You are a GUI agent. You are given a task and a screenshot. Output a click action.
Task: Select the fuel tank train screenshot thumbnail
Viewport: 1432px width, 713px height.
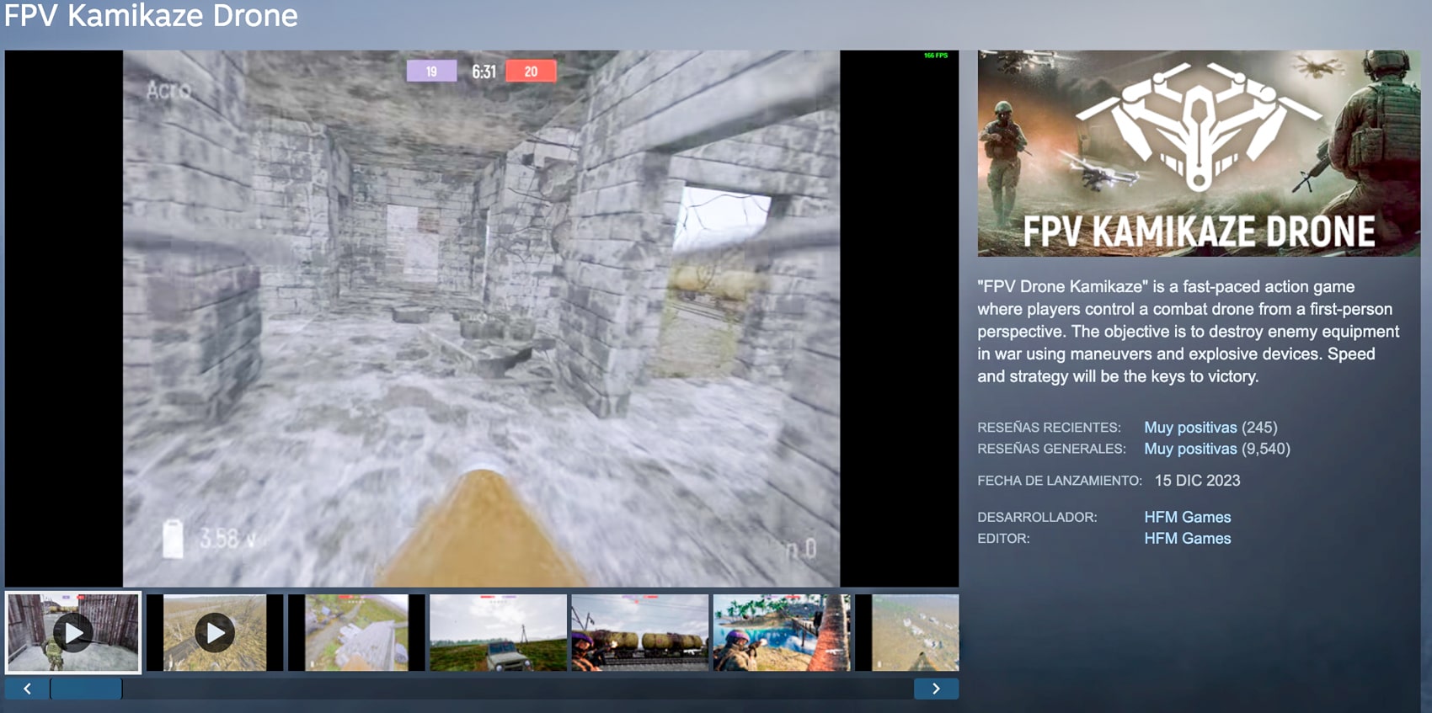click(640, 632)
